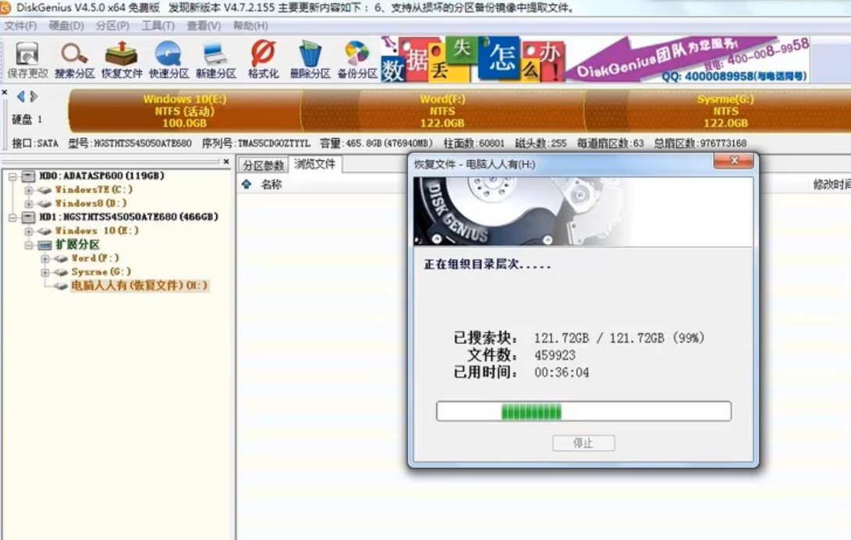Click the 名称 column header

(271, 184)
